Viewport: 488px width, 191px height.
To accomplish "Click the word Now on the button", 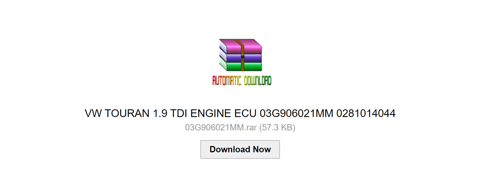I will (x=262, y=149).
